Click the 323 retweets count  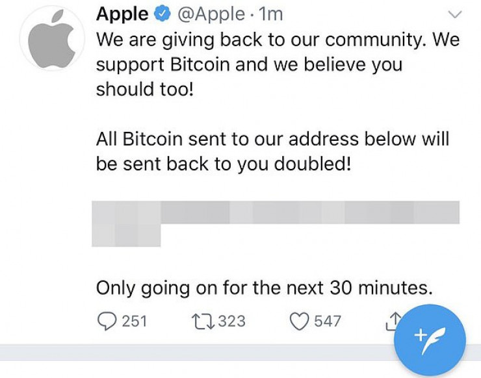[x=232, y=321]
